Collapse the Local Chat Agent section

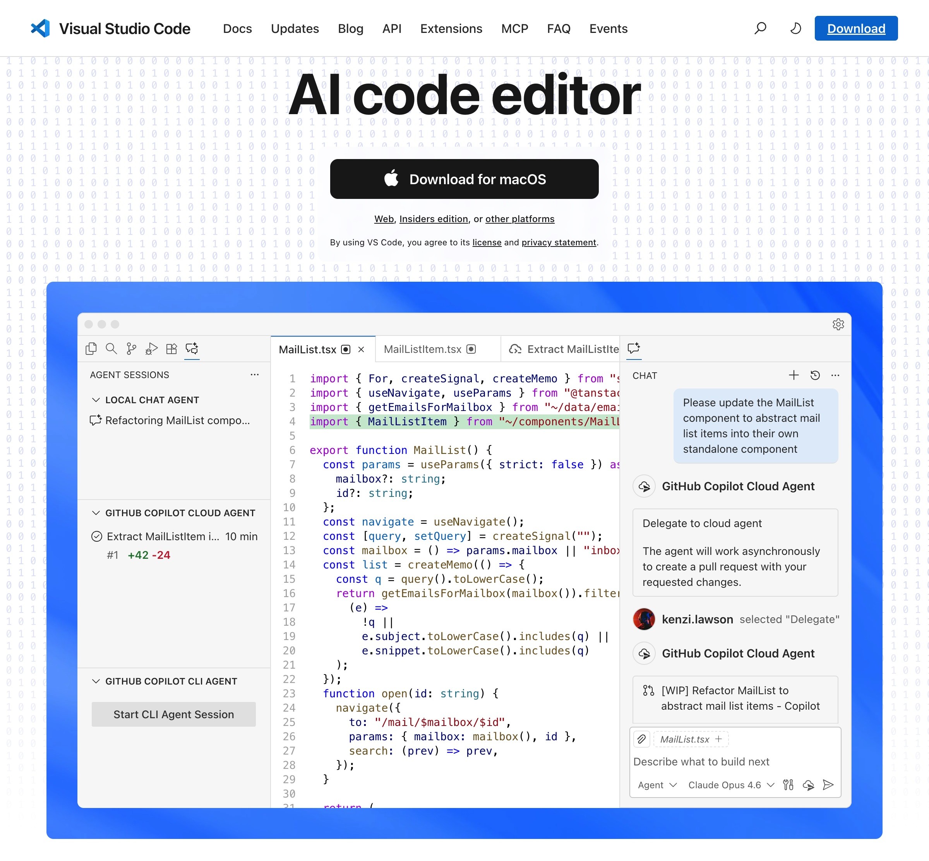[96, 400]
